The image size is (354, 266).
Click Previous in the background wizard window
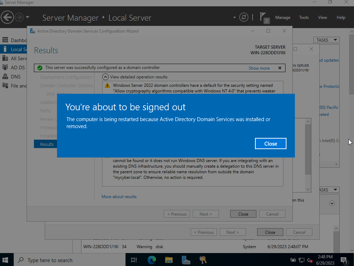[x=204, y=232]
